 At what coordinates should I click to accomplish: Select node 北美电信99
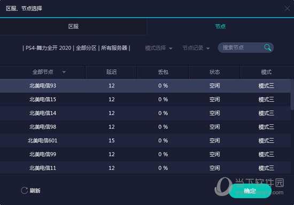tap(145, 154)
